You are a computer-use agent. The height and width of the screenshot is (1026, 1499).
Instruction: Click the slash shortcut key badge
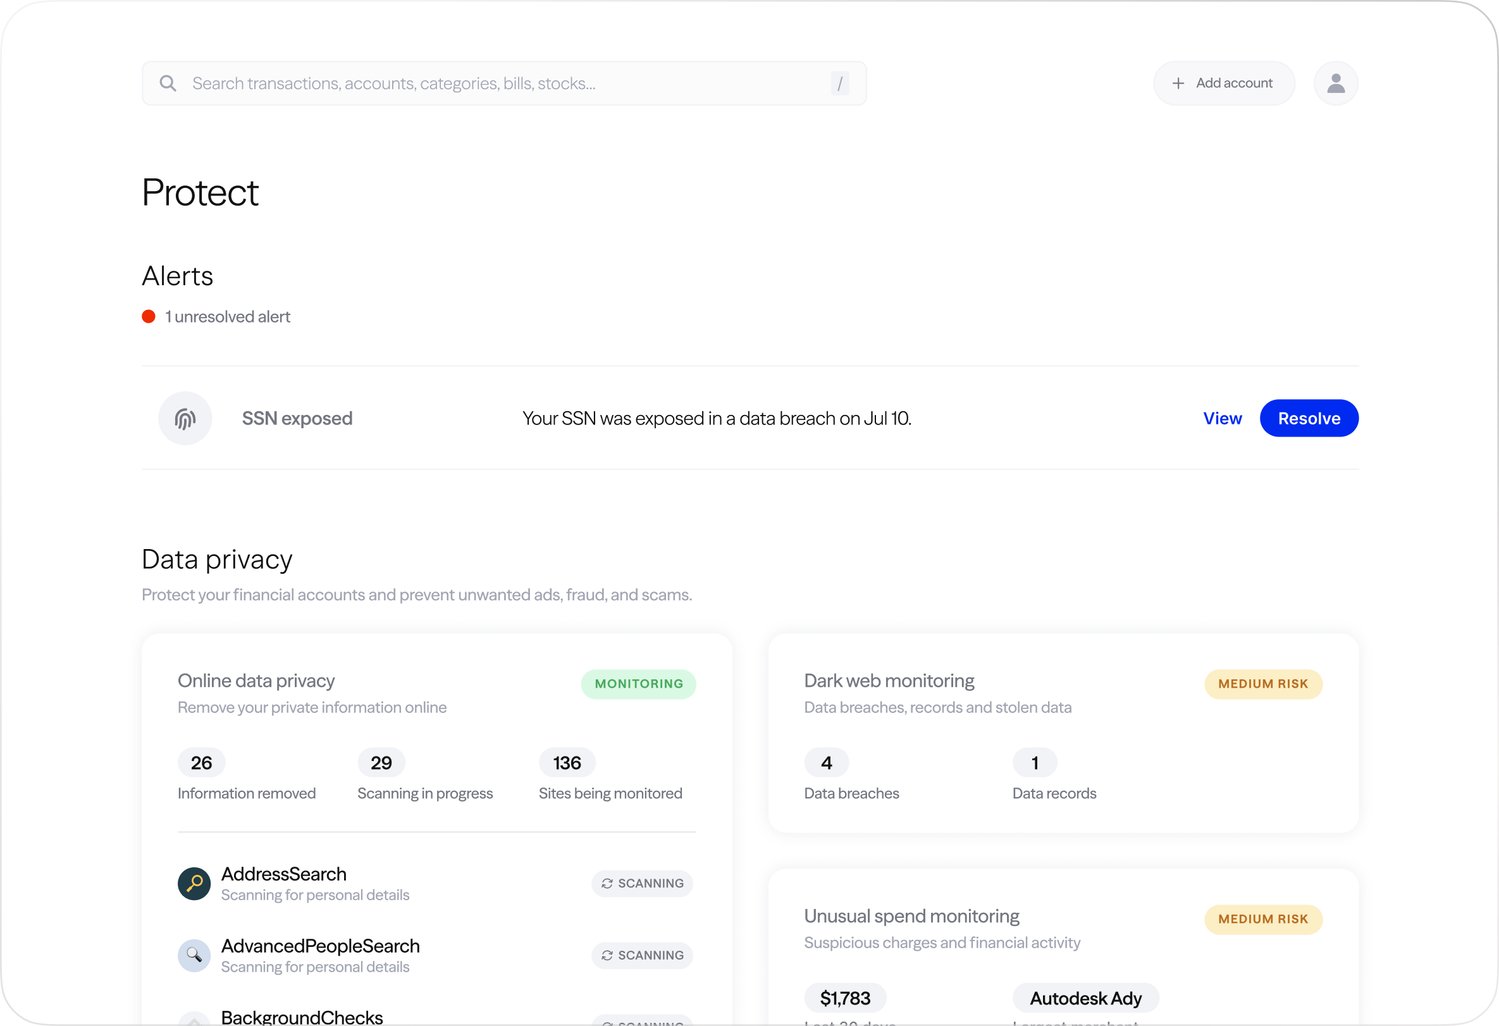(839, 83)
